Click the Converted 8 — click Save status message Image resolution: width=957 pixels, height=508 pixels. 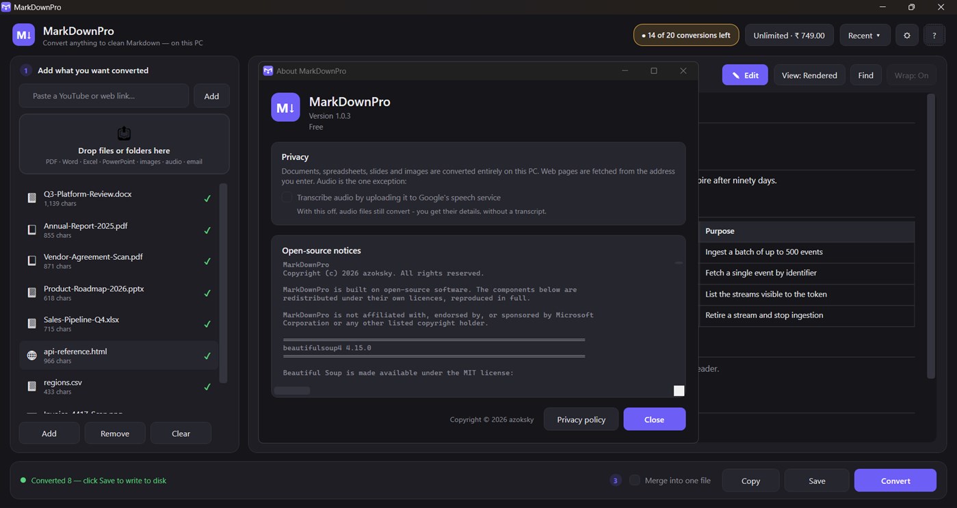99,481
